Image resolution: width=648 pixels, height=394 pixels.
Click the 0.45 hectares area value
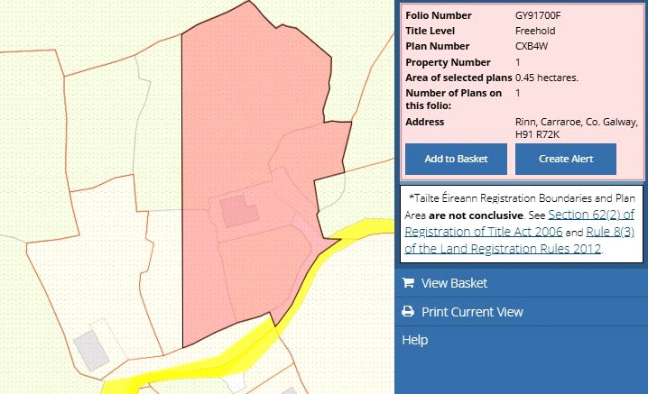[x=547, y=77]
